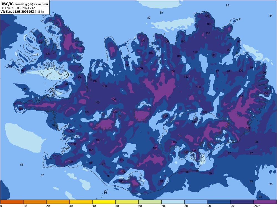Click the '85' humidity value over the sea
277x208 pixels.
coord(227,6)
